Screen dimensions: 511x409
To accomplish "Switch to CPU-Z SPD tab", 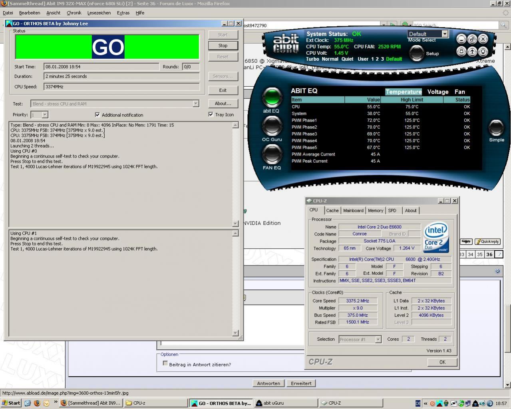I will tap(392, 210).
